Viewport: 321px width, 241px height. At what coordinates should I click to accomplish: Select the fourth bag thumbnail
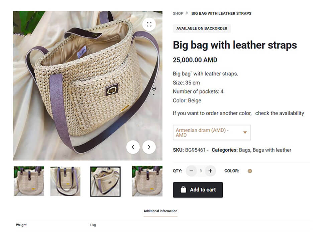coord(147,181)
